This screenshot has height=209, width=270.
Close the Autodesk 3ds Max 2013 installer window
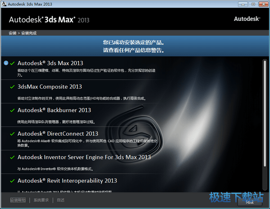263,4
